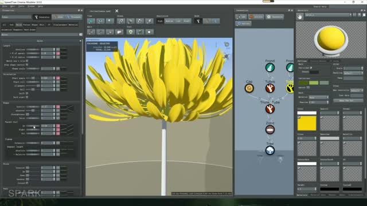Toggle Flip shape control checkbox
The width and height of the screenshot is (367, 206).
click(x=27, y=65)
